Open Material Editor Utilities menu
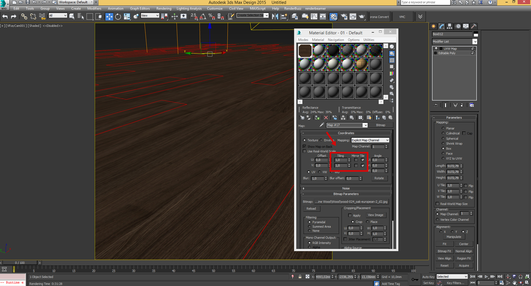531x286 pixels. click(369, 40)
